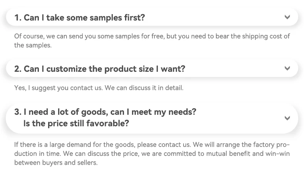This screenshot has height=190, width=304.
Task: Click 'We can discuss it in detail.' sentence
Action: pos(144,88)
